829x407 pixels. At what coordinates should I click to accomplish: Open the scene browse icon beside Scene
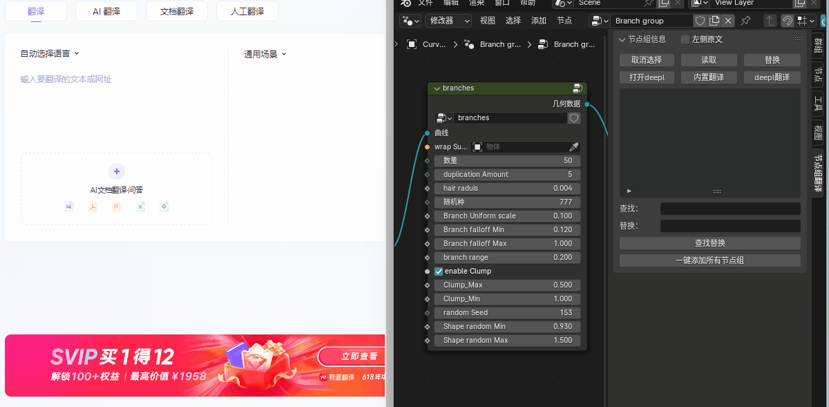click(x=562, y=3)
